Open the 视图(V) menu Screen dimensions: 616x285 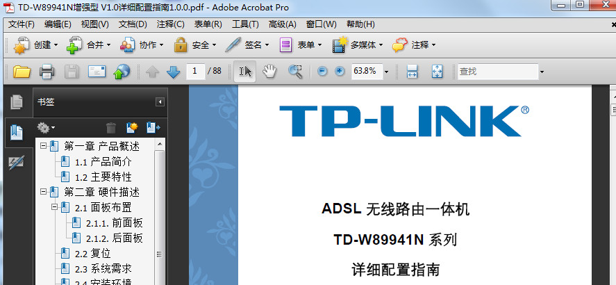pos(94,24)
